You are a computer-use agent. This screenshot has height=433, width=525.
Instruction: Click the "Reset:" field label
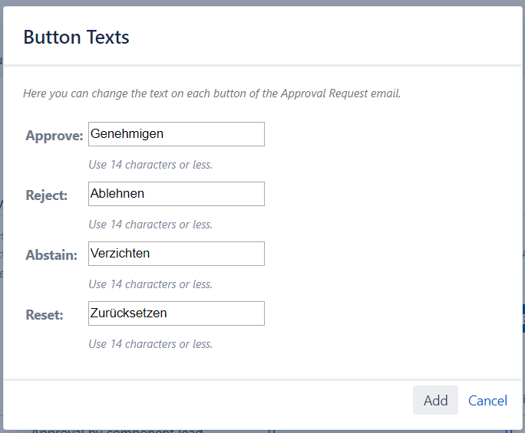[x=44, y=315]
